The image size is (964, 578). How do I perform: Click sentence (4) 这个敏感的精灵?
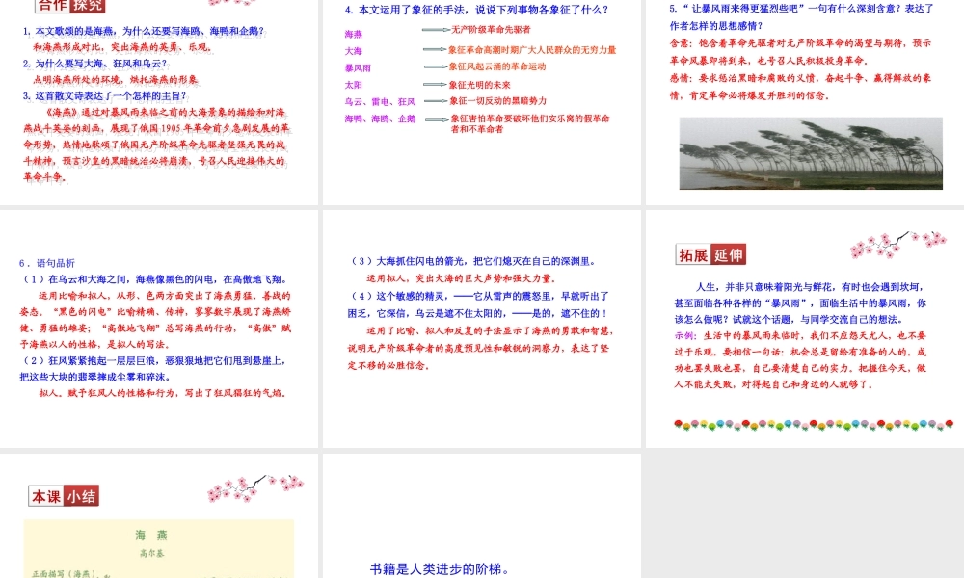(x=479, y=304)
